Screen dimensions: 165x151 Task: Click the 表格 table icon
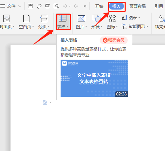pyautogui.click(x=63, y=18)
